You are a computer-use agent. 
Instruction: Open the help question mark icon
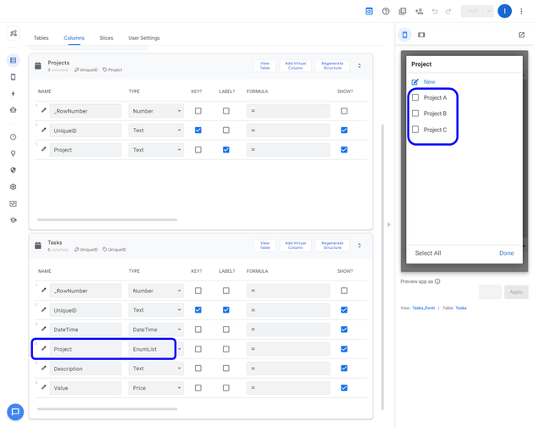[x=386, y=11]
